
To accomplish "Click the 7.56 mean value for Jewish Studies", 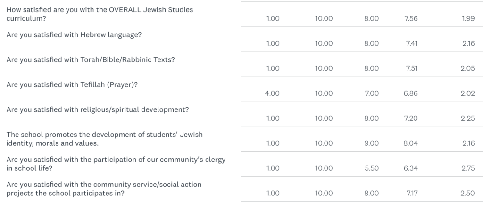I will coord(411,18).
